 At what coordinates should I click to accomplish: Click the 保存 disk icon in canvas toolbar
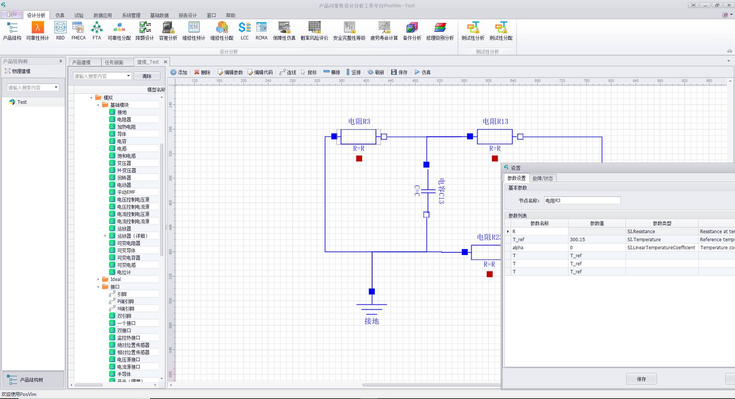[x=394, y=72]
